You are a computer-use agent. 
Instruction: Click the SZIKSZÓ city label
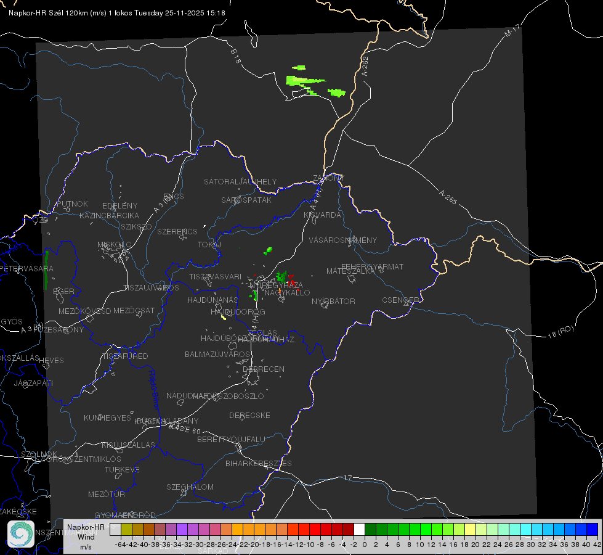coord(137,227)
